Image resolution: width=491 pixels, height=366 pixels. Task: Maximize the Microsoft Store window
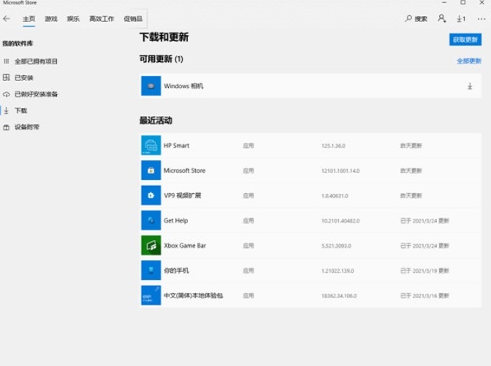pos(463,2)
